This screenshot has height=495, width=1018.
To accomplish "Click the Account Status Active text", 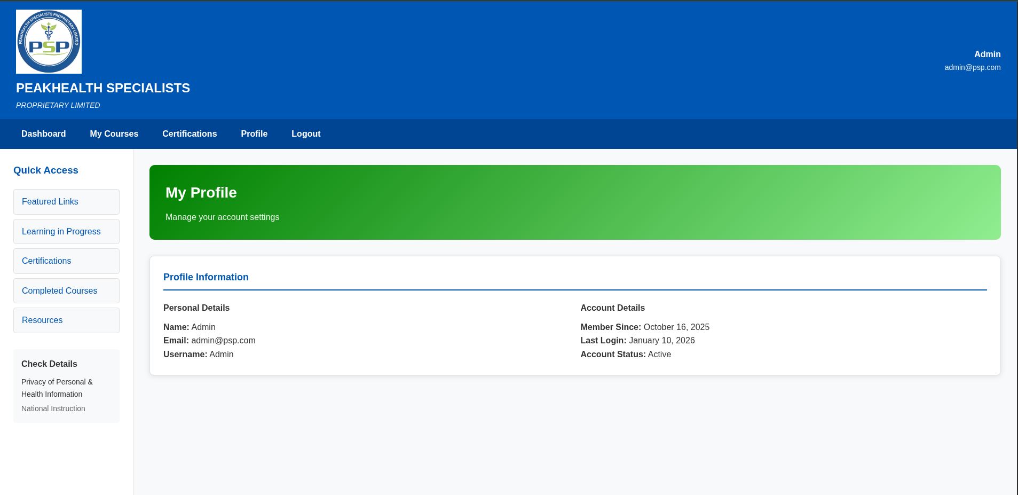I will [659, 355].
